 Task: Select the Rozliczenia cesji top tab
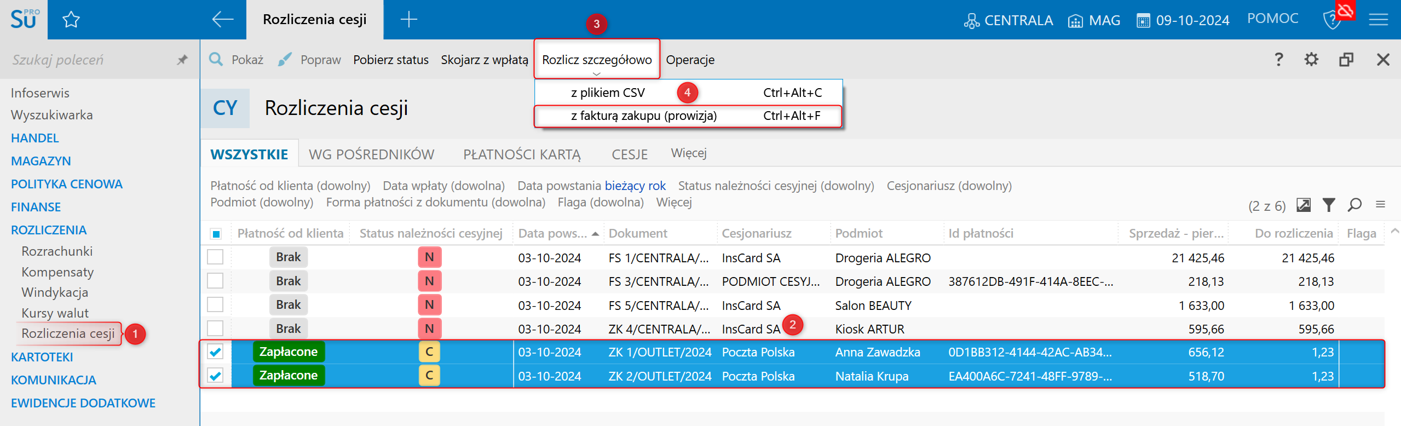pos(315,20)
